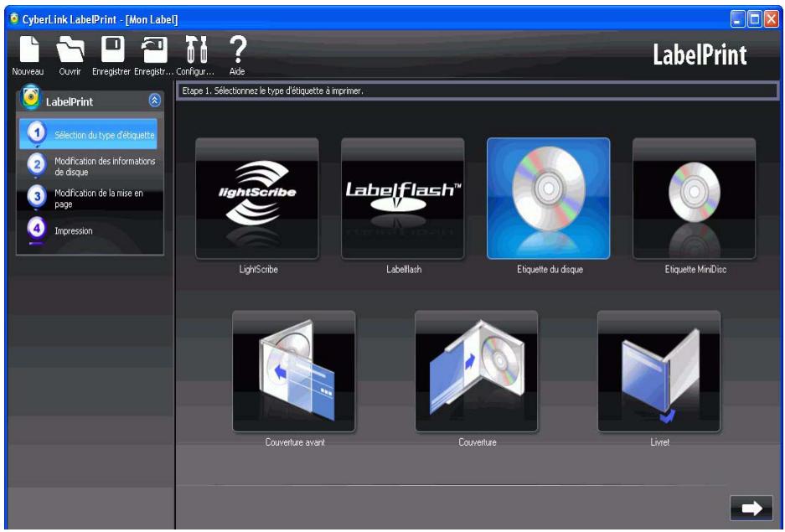Select the Couverture avant tile
The height and width of the screenshot is (532, 785).
(294, 371)
